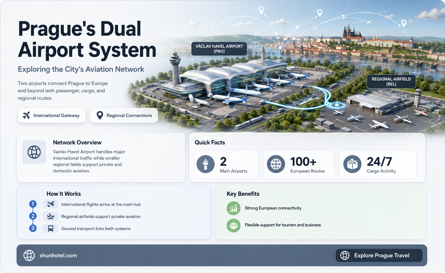Screen dimensions: 445x273
Task: Click the Key Benefits heading
Action: 243,194
